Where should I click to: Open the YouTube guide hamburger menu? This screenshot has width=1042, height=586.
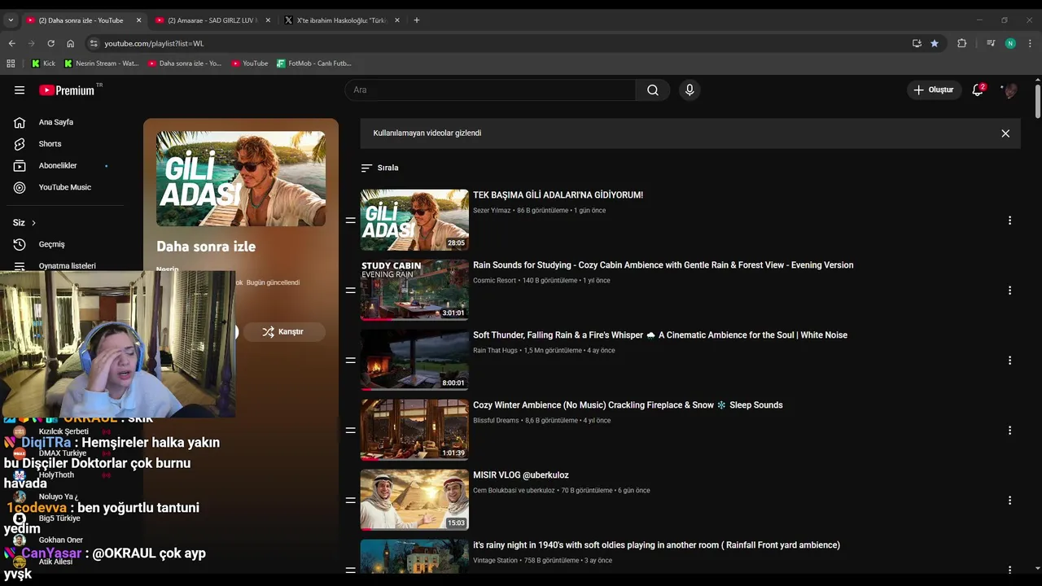(x=20, y=90)
